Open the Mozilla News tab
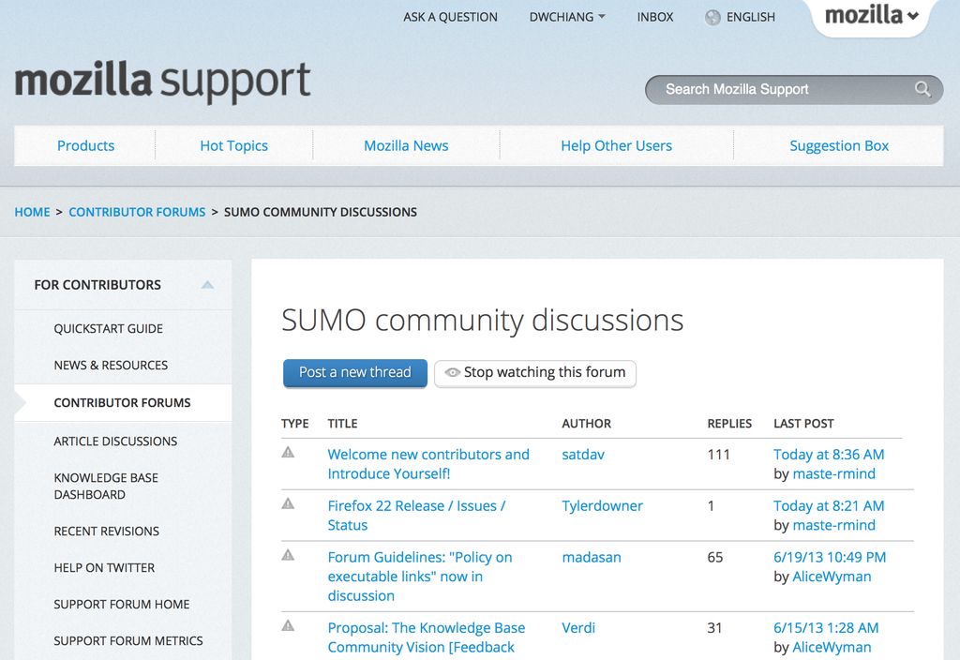The image size is (960, 660). tap(406, 145)
